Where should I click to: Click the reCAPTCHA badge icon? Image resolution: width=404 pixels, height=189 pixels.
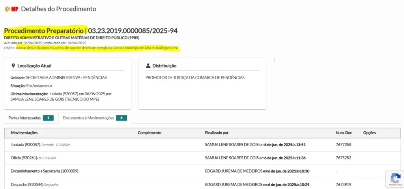394,178
